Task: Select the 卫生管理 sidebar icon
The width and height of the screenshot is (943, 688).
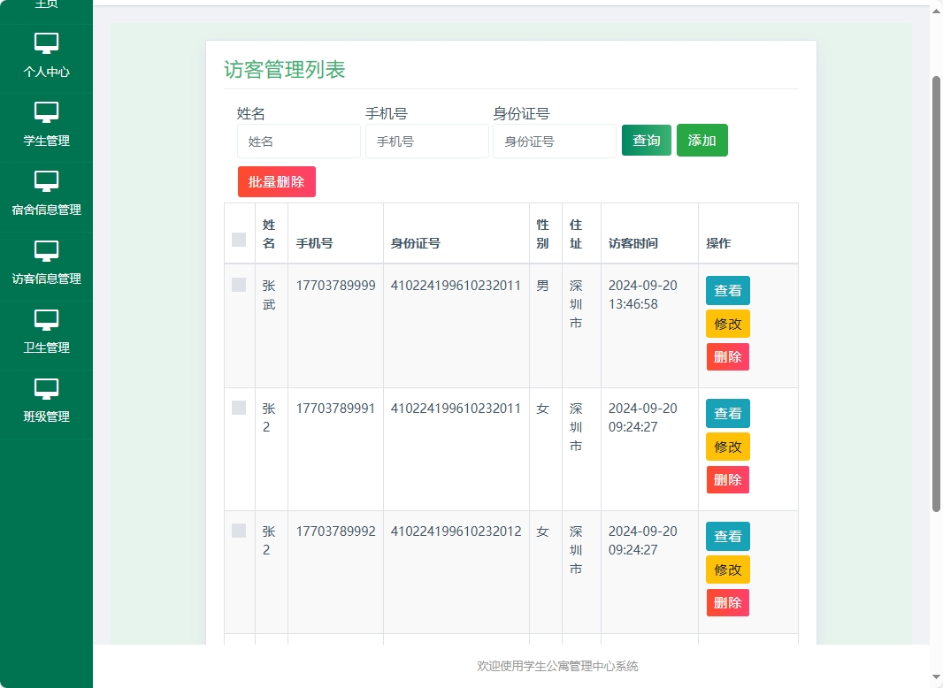Action: click(46, 318)
